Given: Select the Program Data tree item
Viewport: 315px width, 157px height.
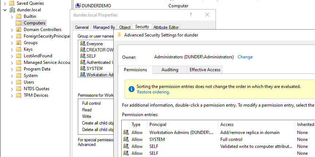Looking at the screenshot, I should [x=37, y=69].
